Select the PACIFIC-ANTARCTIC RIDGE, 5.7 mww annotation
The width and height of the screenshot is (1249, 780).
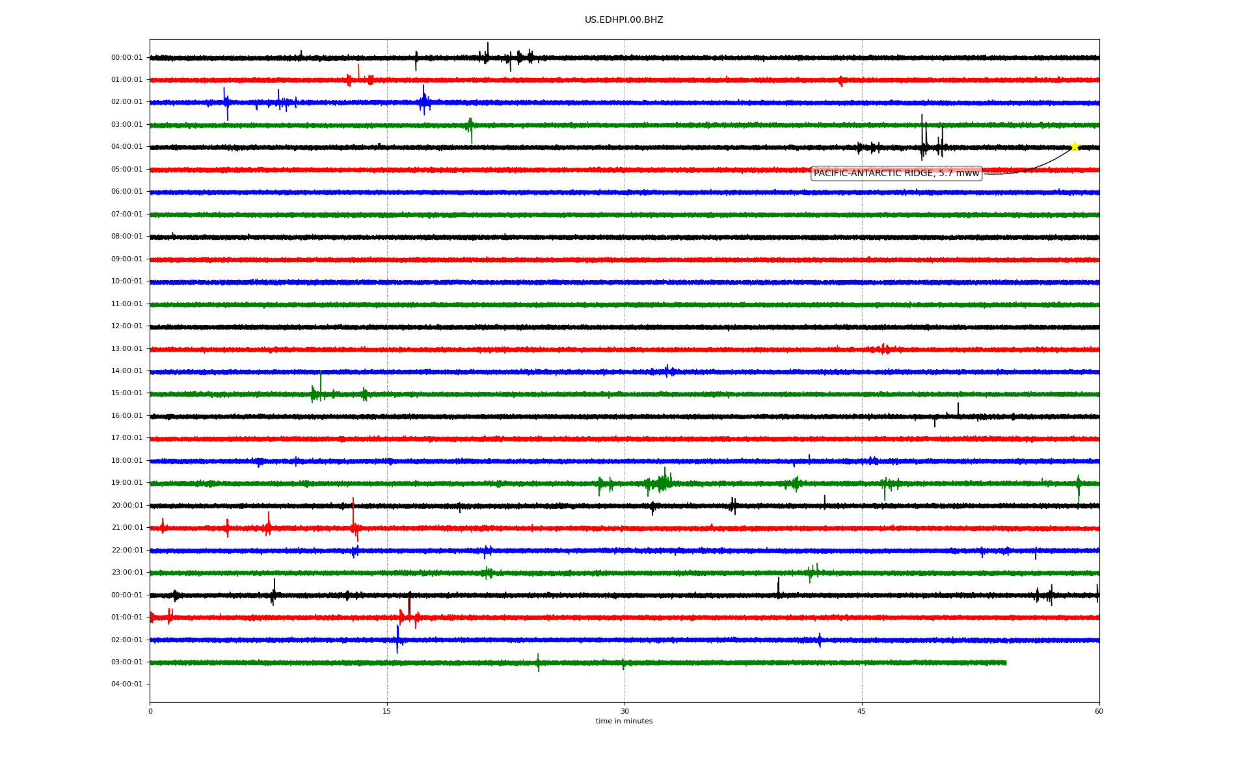pyautogui.click(x=896, y=174)
